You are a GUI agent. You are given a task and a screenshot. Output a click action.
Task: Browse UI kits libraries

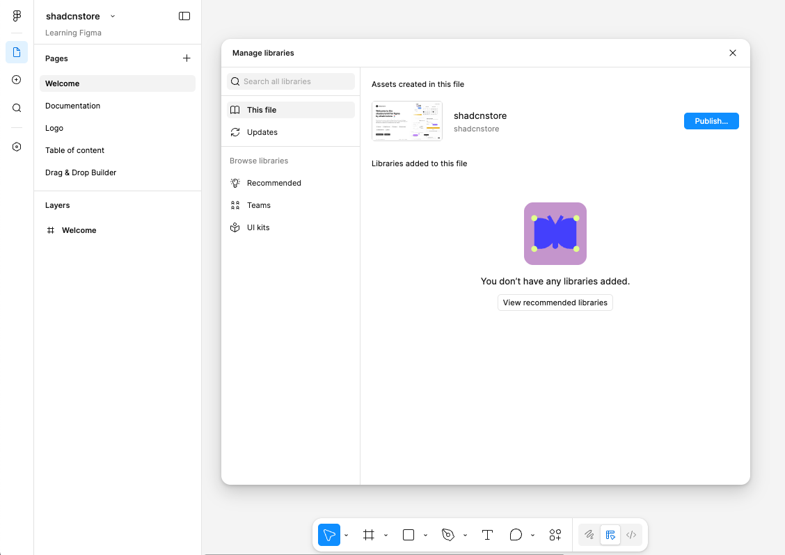290,227
